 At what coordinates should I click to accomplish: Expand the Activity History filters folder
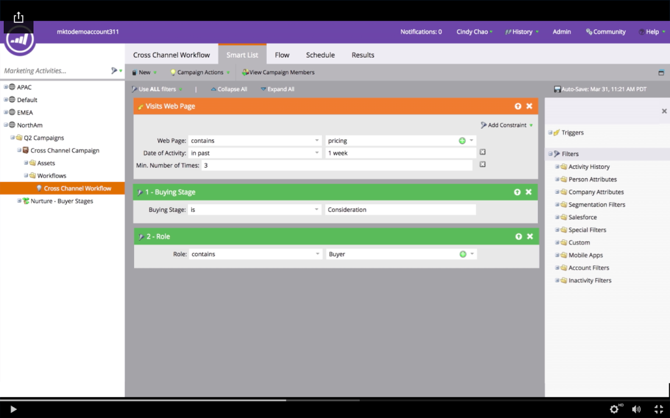tap(557, 167)
